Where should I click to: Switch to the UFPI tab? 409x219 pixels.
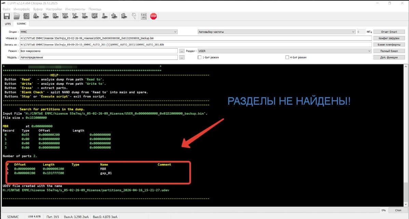point(8,24)
